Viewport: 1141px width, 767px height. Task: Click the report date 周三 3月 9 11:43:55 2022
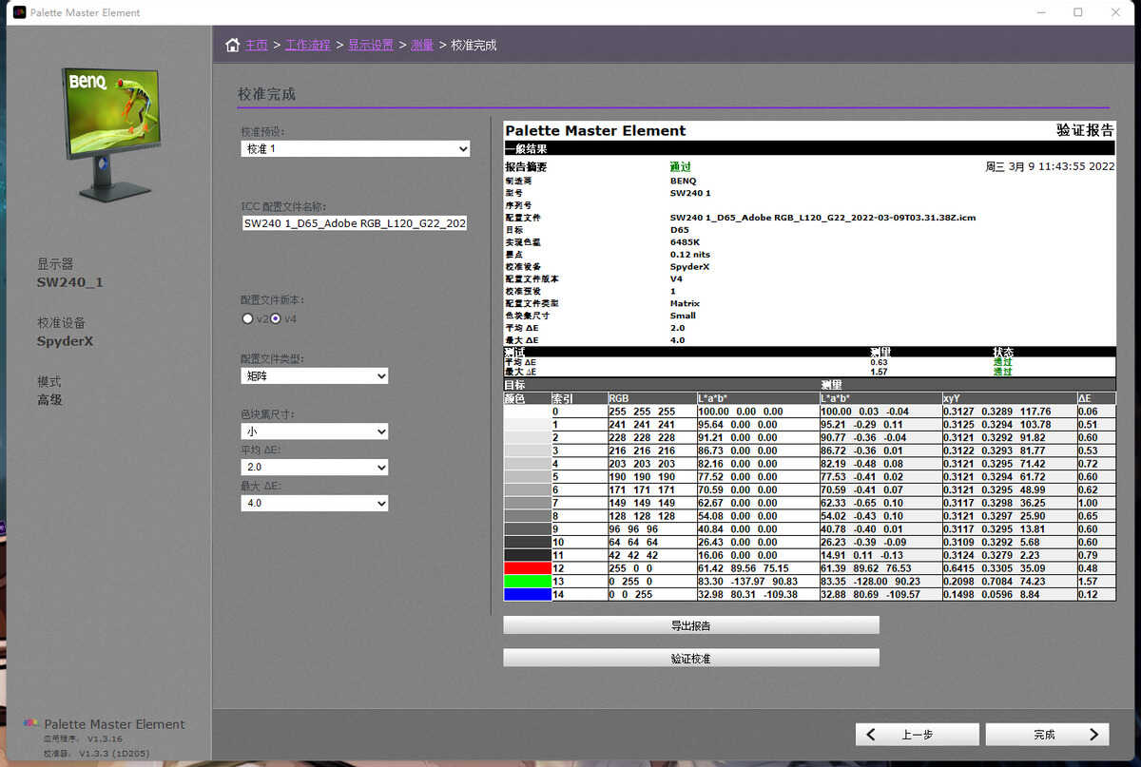click(1050, 166)
